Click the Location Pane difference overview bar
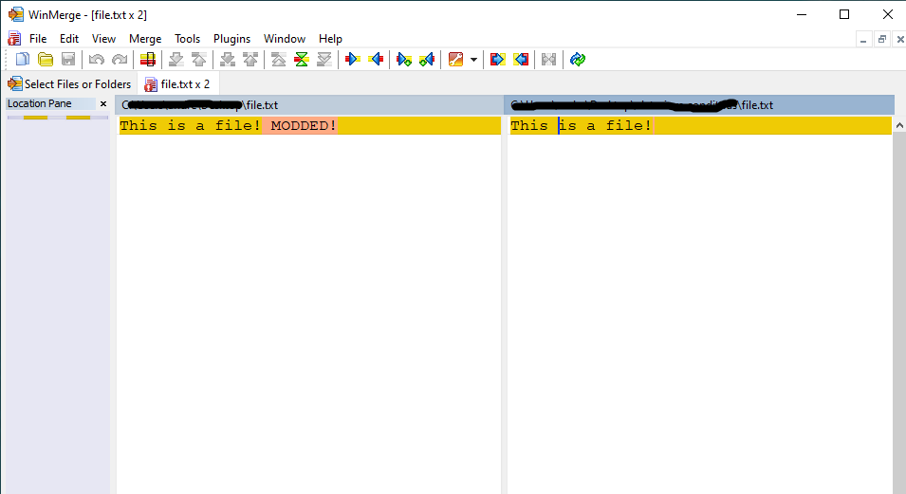906x494 pixels. coord(57,118)
